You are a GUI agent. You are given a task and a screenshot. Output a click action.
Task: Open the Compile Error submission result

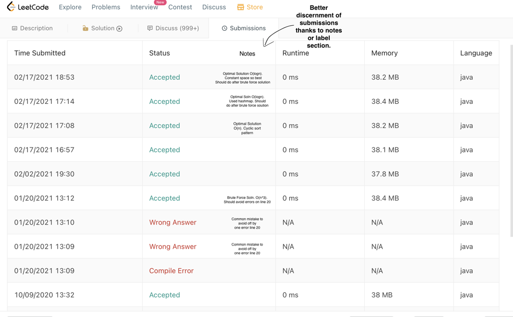pyautogui.click(x=171, y=271)
